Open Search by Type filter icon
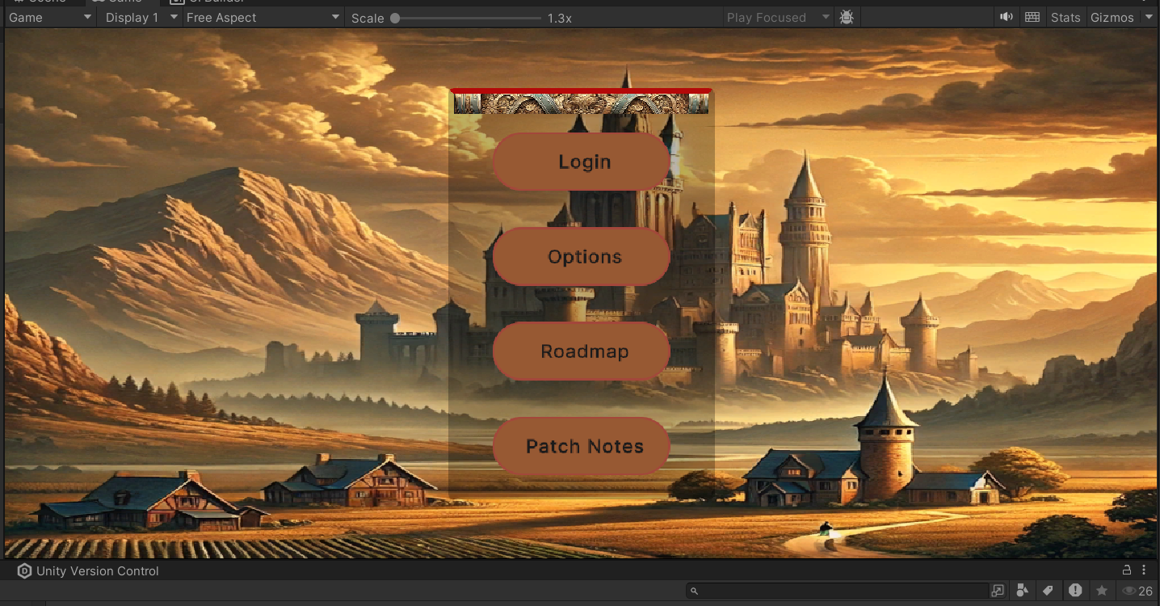 (x=1023, y=591)
